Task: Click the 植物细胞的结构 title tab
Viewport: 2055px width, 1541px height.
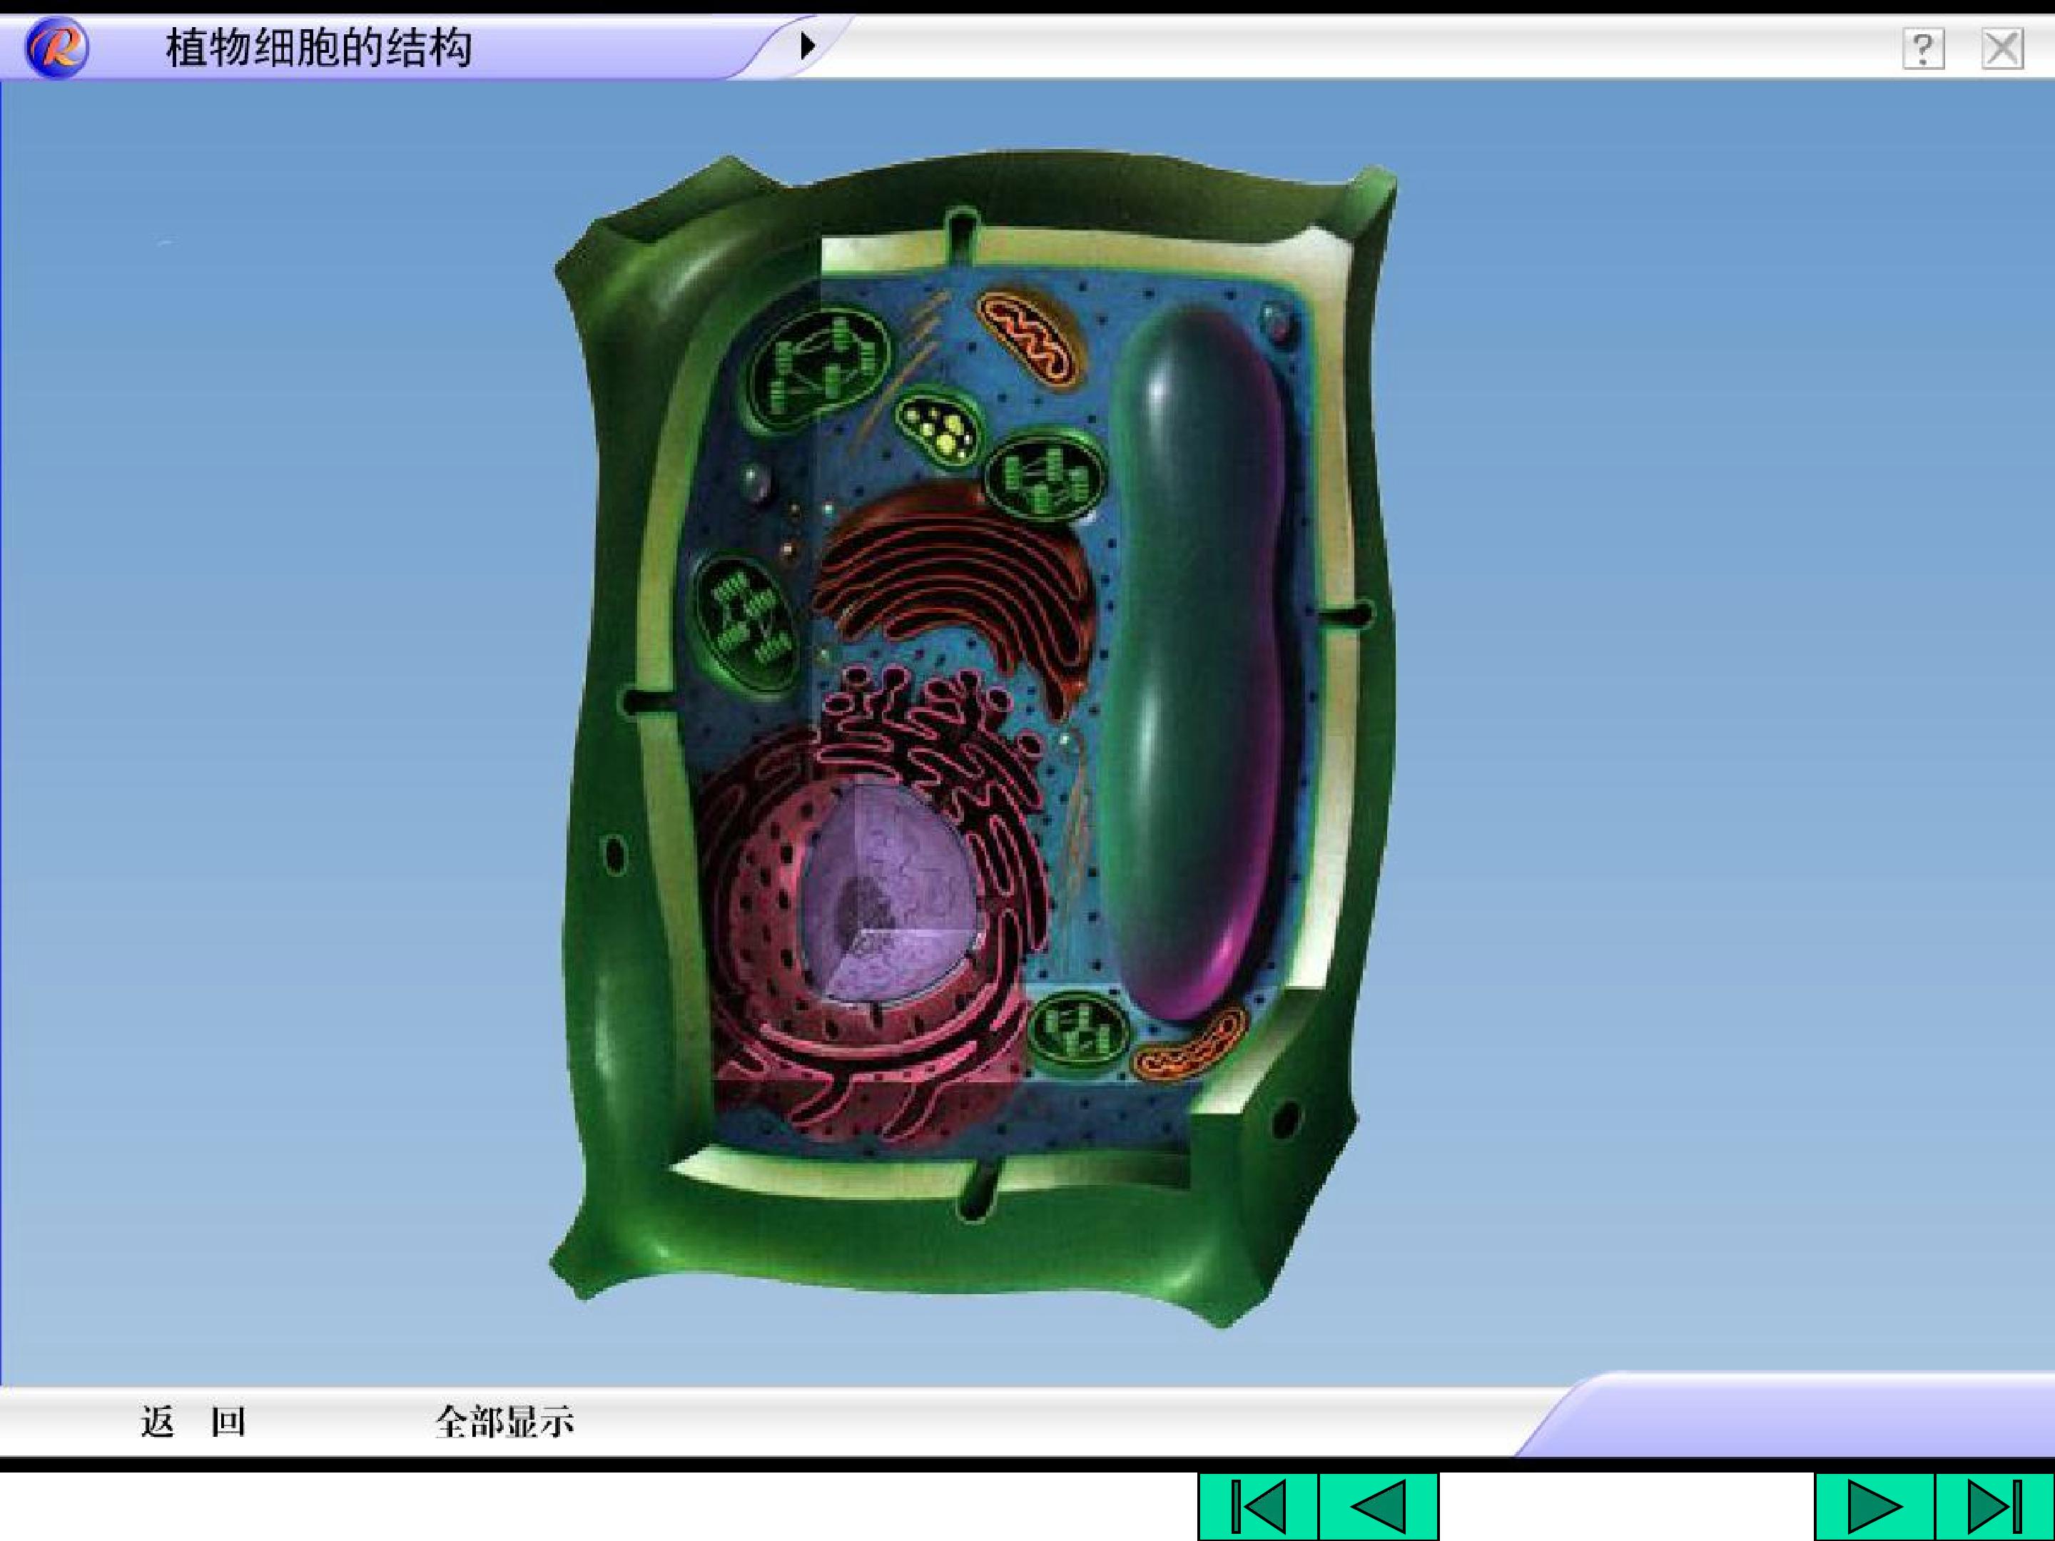Action: pos(319,47)
